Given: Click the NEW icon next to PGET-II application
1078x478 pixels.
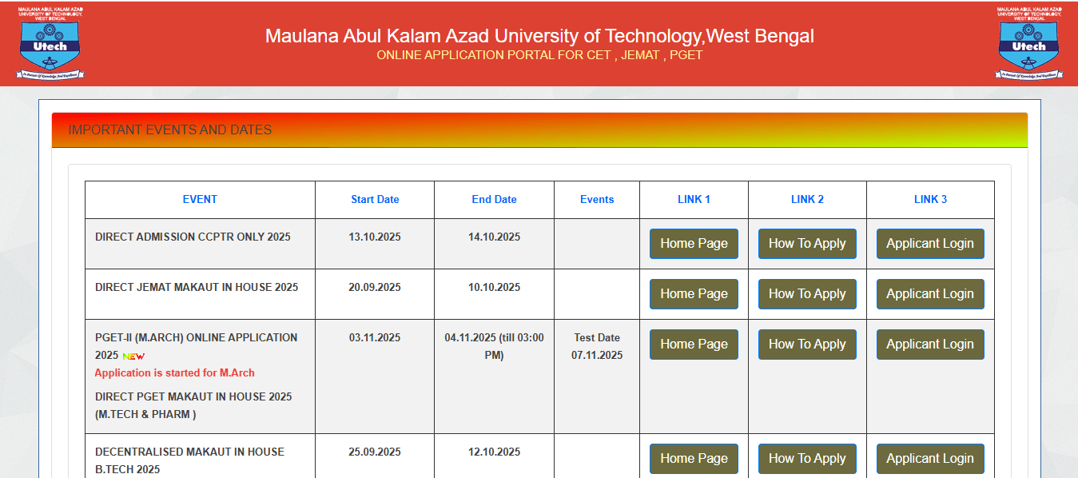Looking at the screenshot, I should pos(133,357).
